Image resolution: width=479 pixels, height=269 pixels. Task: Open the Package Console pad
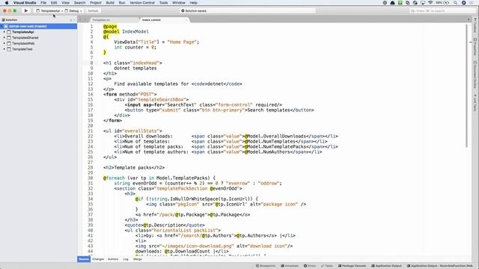[351, 266]
